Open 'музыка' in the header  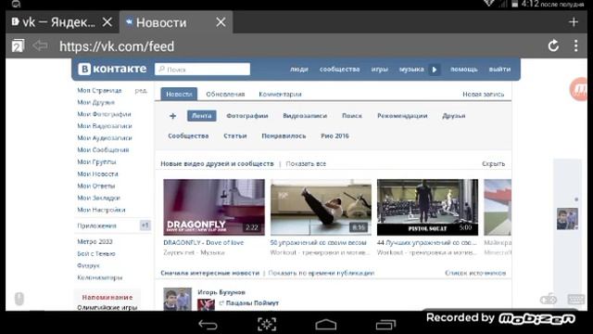click(411, 70)
